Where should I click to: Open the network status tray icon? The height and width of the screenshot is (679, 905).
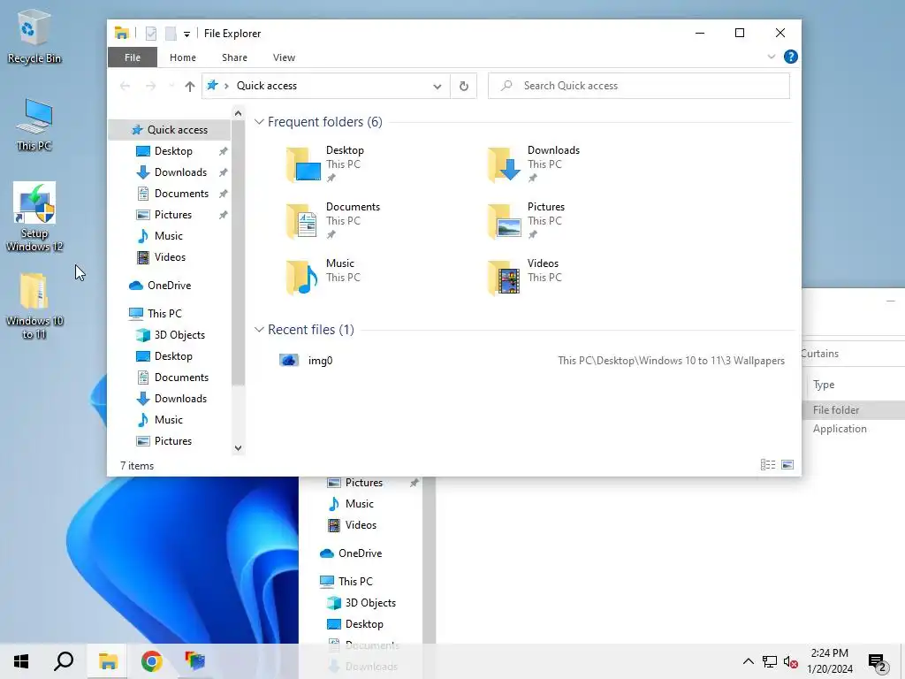(770, 661)
